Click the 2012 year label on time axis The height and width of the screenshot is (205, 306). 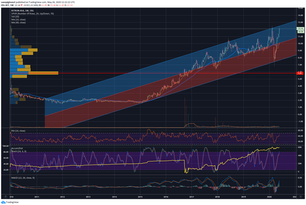(x=63, y=197)
